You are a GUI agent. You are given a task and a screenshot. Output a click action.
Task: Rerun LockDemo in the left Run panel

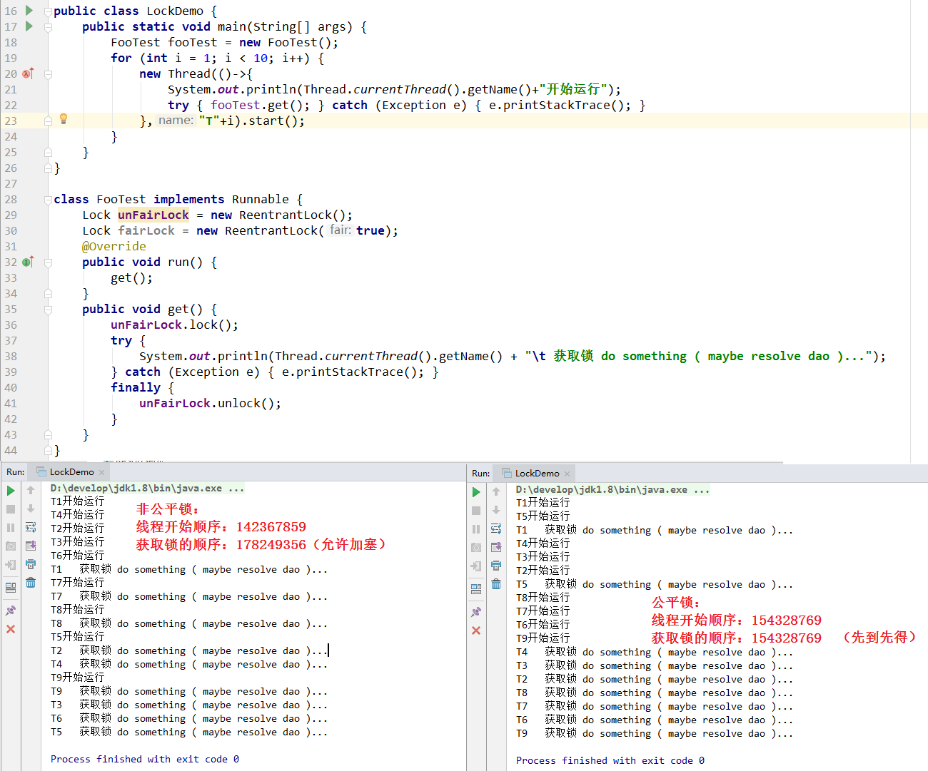point(11,491)
